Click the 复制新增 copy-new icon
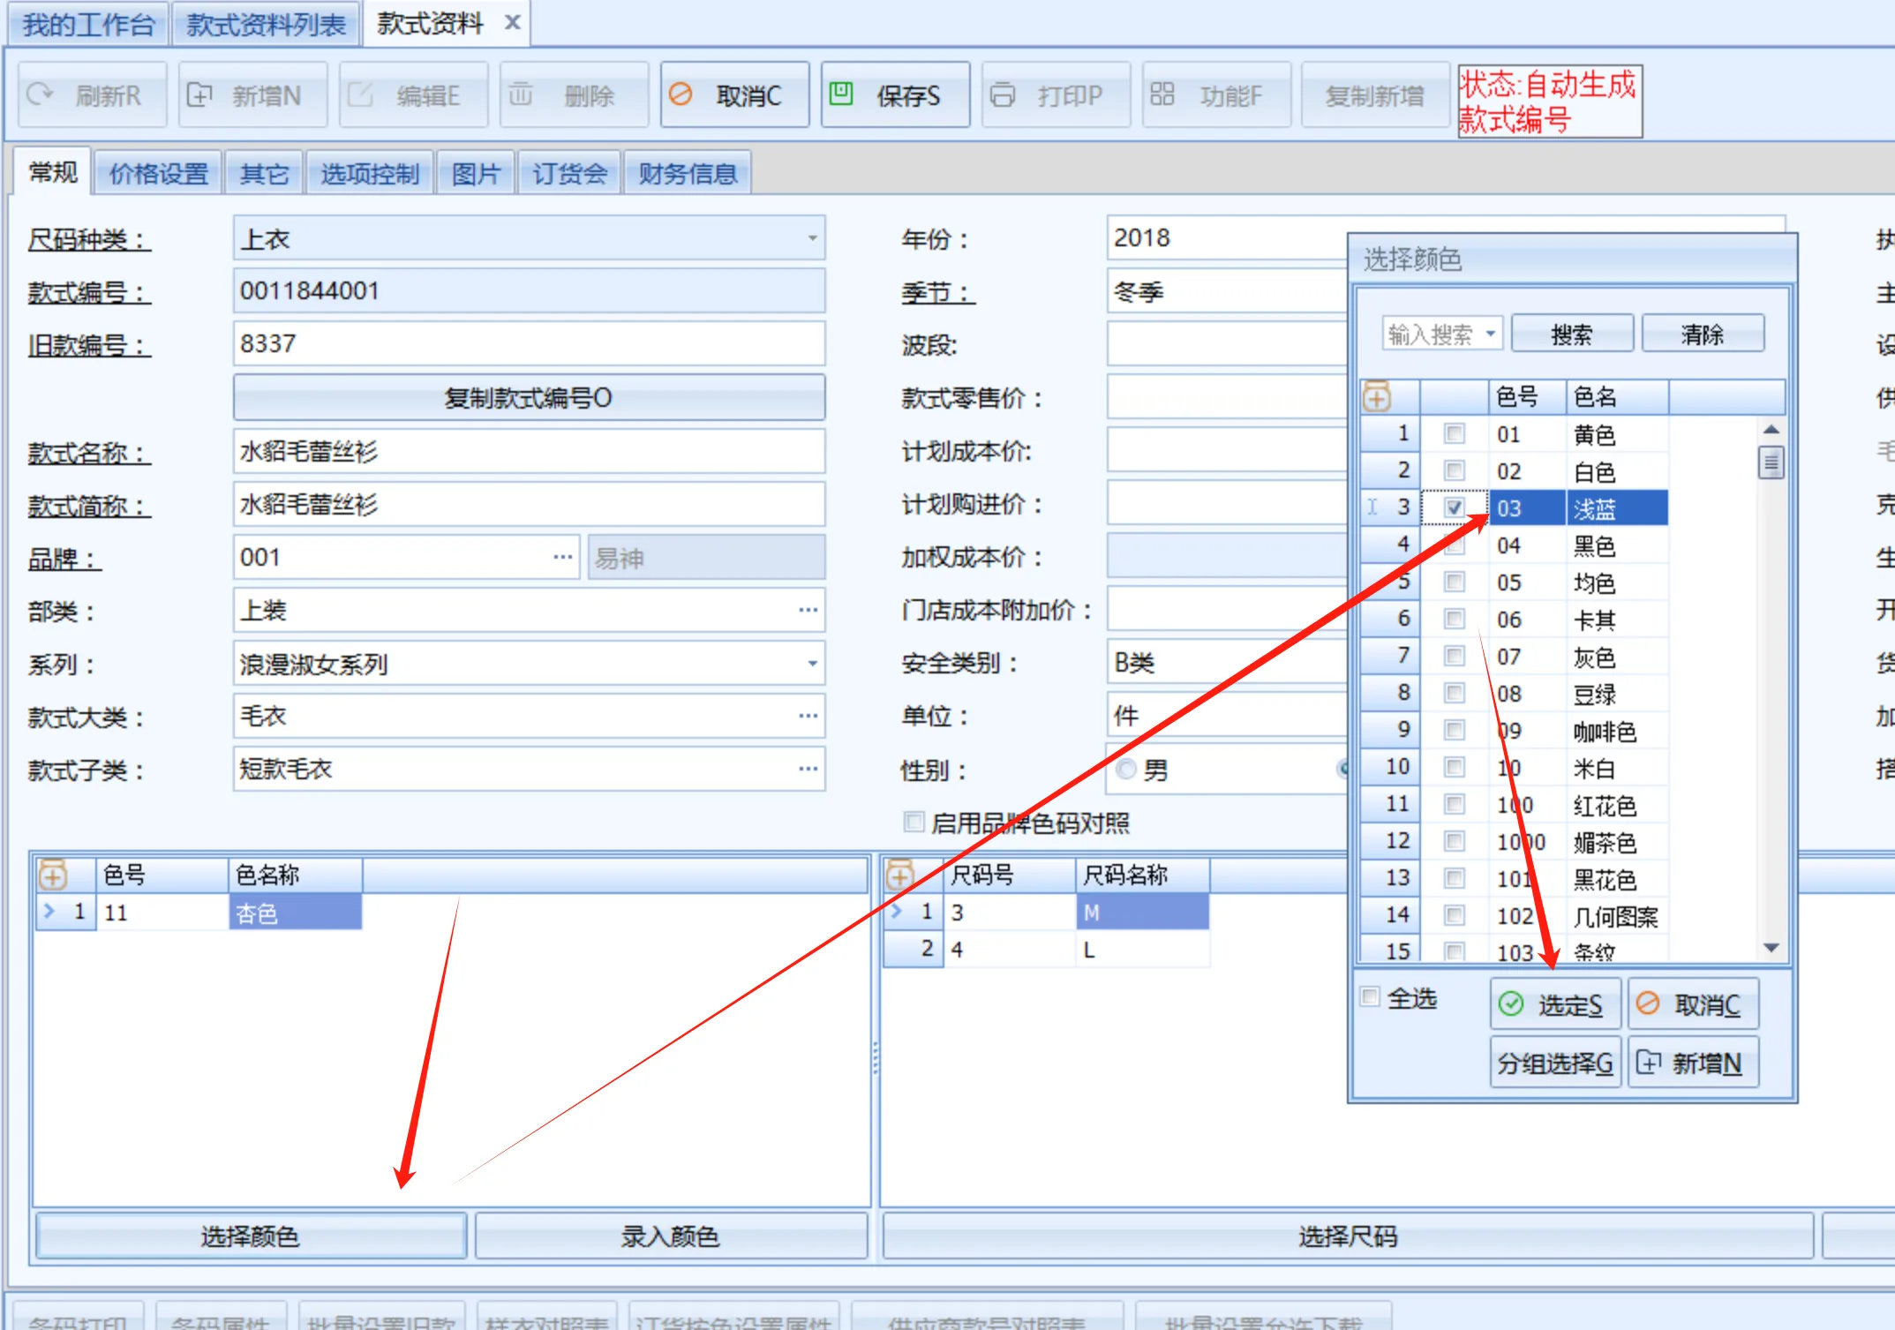 click(1374, 94)
